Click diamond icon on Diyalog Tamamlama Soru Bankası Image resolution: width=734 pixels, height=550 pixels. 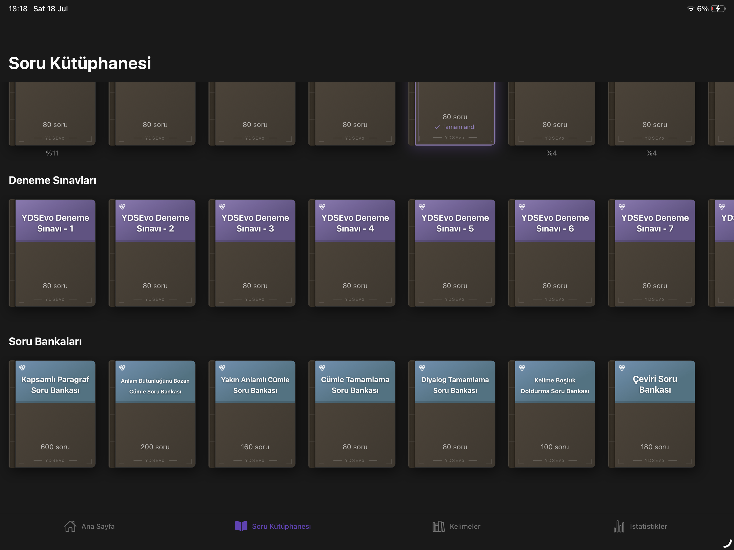[x=422, y=368]
